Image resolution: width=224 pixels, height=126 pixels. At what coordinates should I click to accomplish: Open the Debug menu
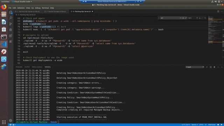(38, 8)
